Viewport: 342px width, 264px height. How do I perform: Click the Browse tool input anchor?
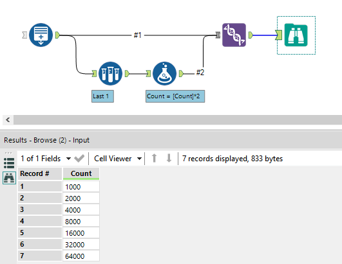[x=279, y=35]
